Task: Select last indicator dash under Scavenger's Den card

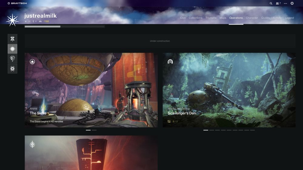Action: pyautogui.click(x=252, y=130)
